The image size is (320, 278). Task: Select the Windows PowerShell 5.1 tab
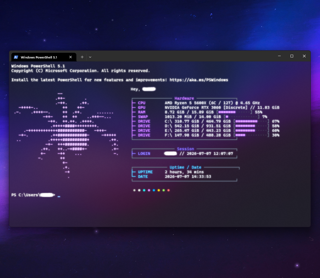(x=44, y=57)
